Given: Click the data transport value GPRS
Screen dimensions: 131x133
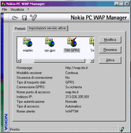Looking at the screenshot, I should (70, 82).
